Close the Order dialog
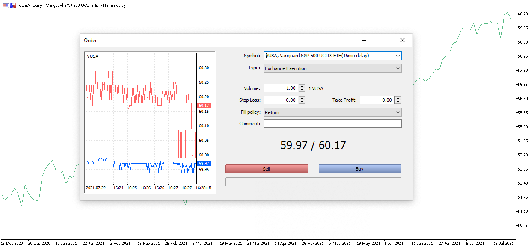 (402, 40)
